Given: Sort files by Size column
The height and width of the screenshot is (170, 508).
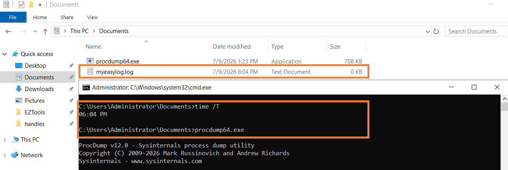Looking at the screenshot, I should click(335, 46).
